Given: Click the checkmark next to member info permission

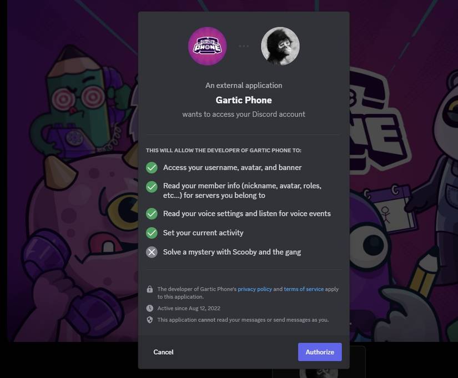Looking at the screenshot, I should (x=151, y=187).
